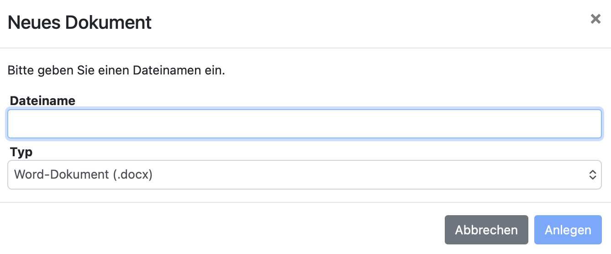This screenshot has height=254, width=611.
Task: Select the Word-Dokument (.docx) option text
Action: (x=83, y=175)
